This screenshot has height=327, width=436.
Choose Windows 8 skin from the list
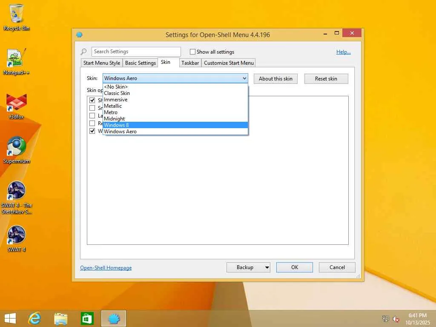(175, 125)
